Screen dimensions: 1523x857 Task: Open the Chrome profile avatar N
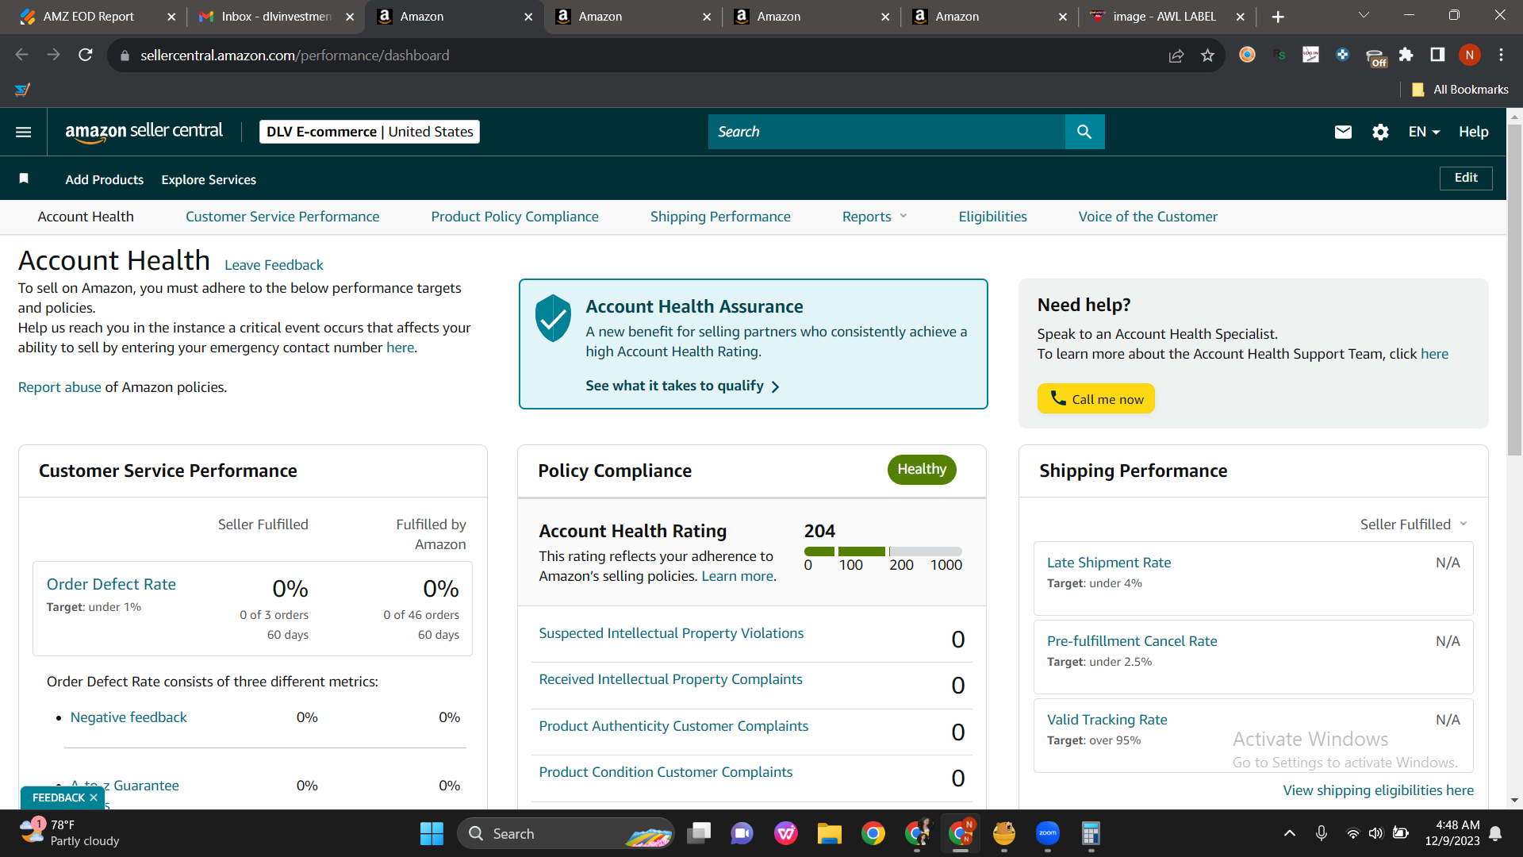click(1469, 55)
